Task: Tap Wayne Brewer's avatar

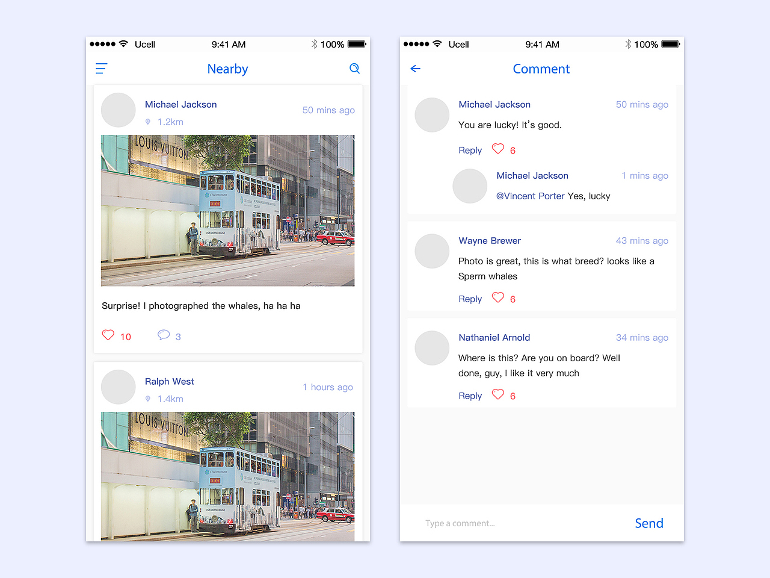Action: 432,251
